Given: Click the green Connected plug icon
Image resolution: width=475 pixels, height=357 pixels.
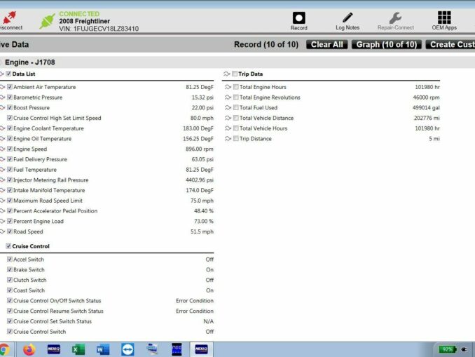Looking at the screenshot, I should pos(47,21).
